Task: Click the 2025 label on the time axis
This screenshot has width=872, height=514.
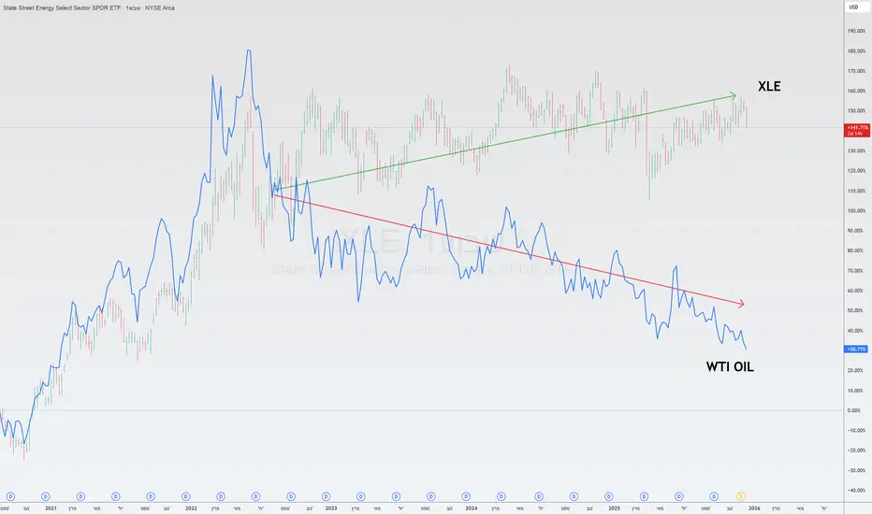Action: coord(614,507)
